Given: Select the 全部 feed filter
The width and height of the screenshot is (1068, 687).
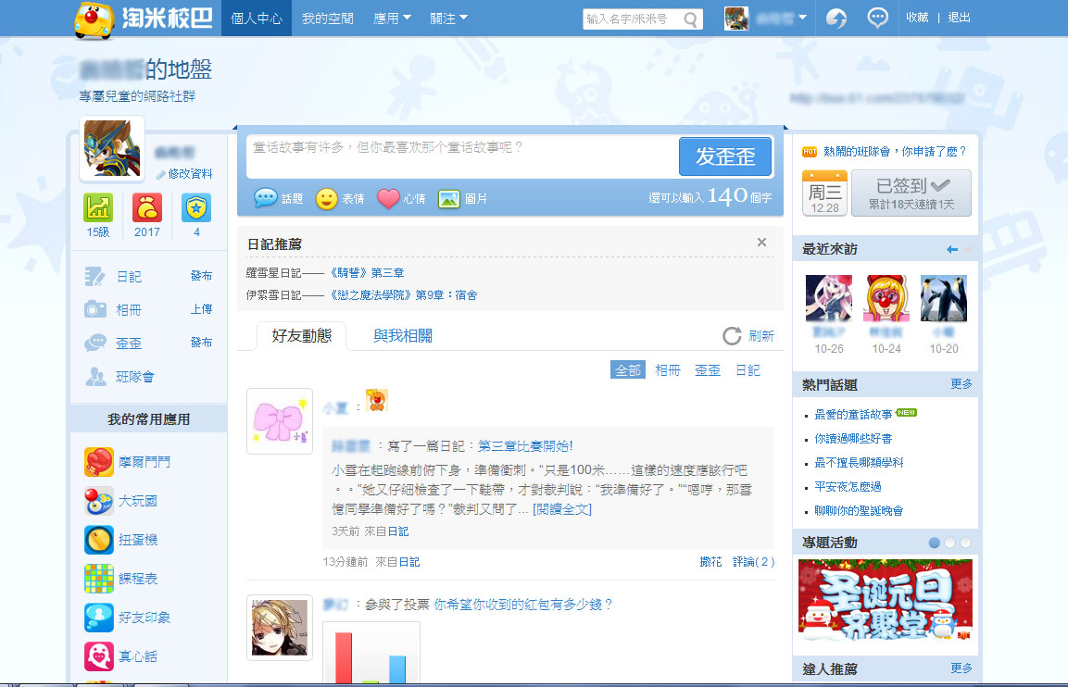Looking at the screenshot, I should (627, 370).
